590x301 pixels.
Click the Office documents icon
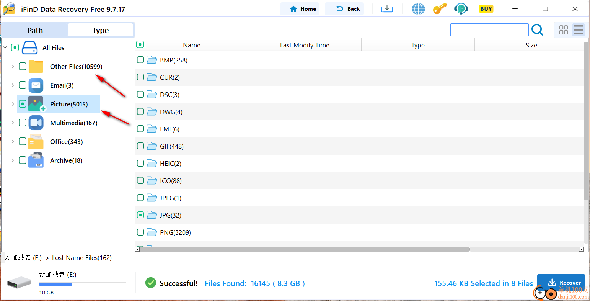[36, 142]
